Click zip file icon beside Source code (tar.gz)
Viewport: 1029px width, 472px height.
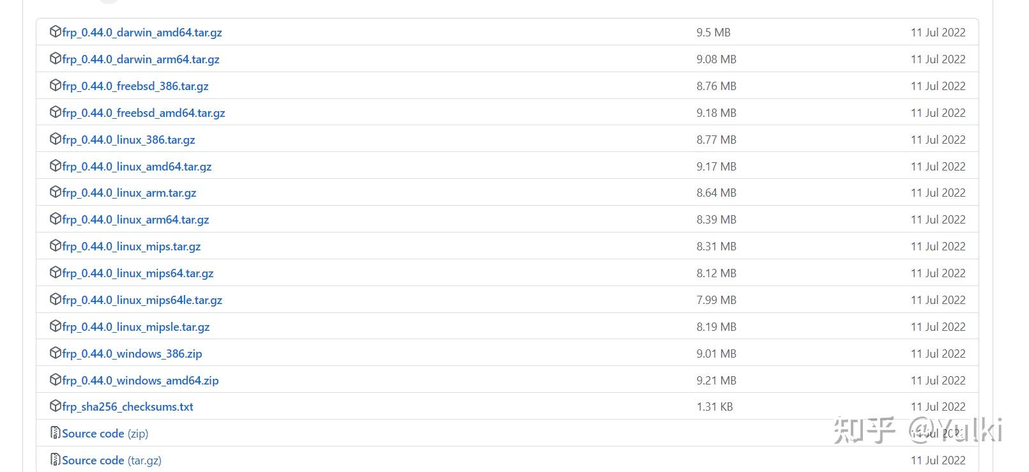[56, 460]
